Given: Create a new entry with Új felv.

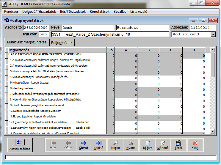Looking at the screenshot, I should (x=148, y=145).
